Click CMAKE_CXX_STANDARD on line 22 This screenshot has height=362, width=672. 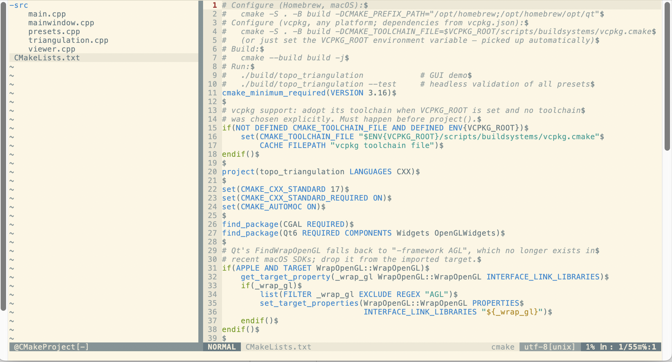283,189
